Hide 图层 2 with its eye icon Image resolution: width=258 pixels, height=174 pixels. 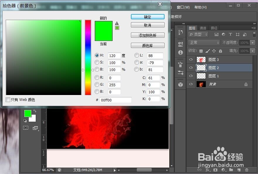pyautogui.click(x=191, y=68)
